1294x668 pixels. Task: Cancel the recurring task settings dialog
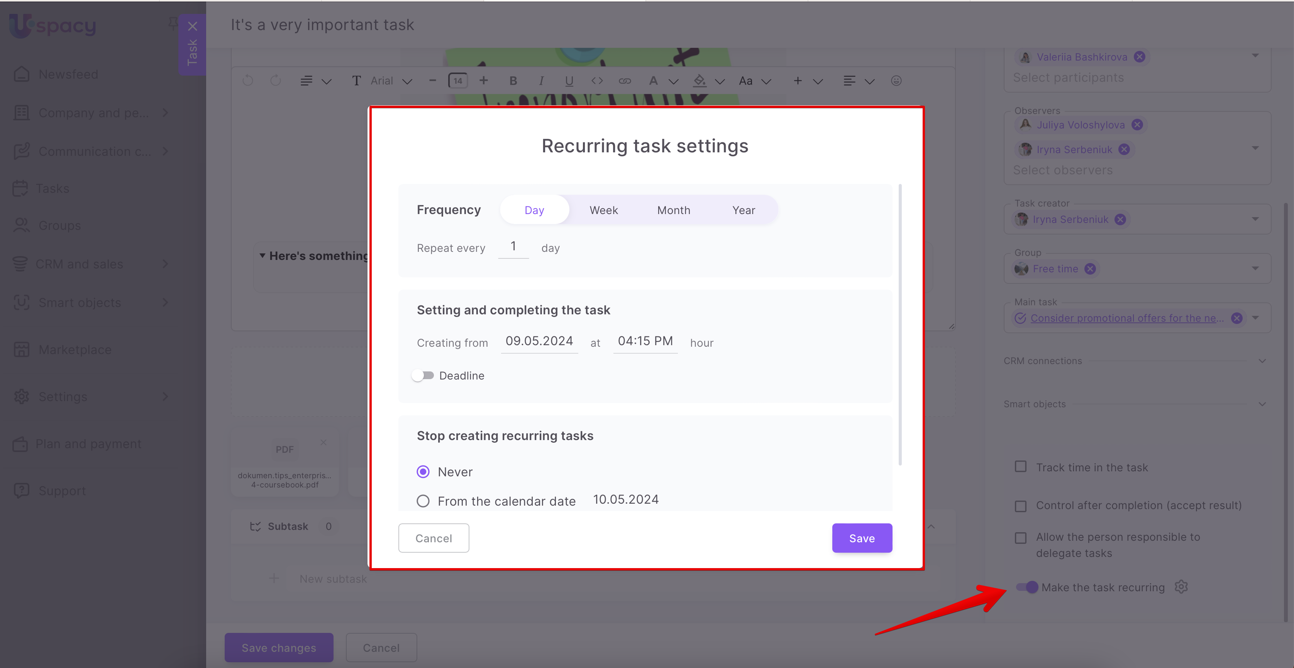tap(434, 538)
